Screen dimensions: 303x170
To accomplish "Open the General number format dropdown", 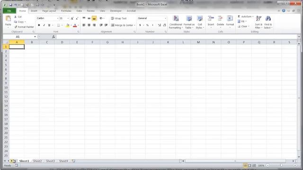I will click(165, 18).
